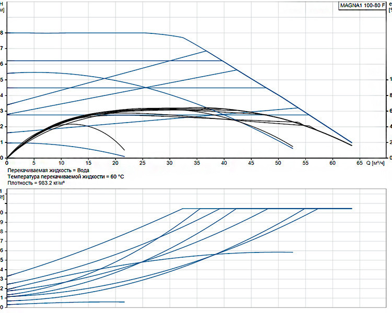The height and width of the screenshot is (313, 392).
Task: Click the 3 value on head axis
Action: [2, 111]
